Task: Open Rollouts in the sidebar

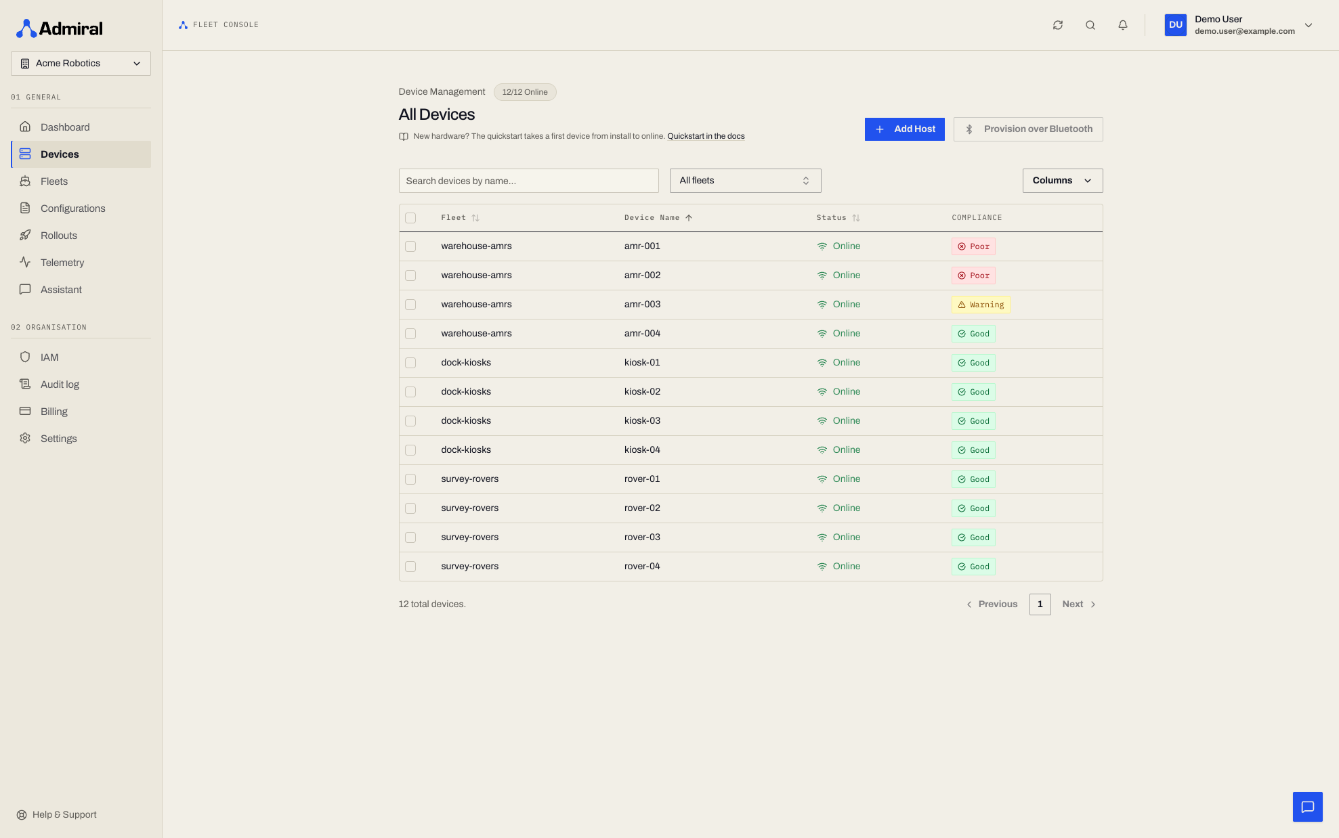Action: [81, 236]
